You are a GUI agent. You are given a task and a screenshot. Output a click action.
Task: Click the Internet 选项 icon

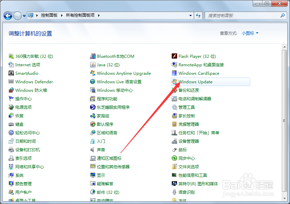(11, 65)
